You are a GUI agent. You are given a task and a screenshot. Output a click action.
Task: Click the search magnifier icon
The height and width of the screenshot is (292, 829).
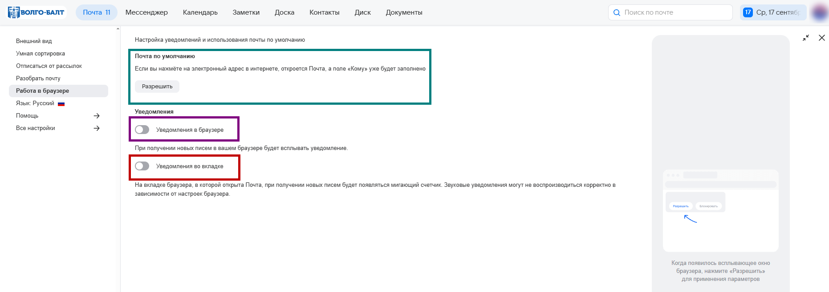click(x=617, y=12)
